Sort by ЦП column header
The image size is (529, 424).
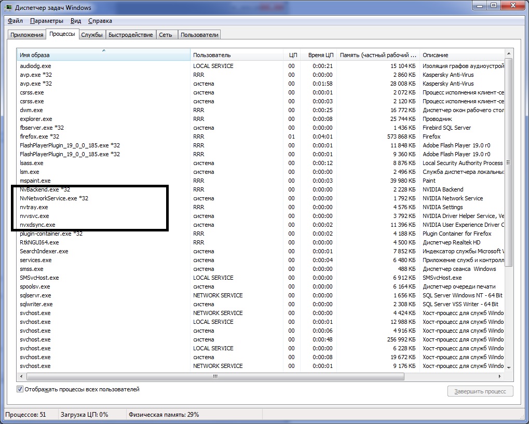(293, 55)
